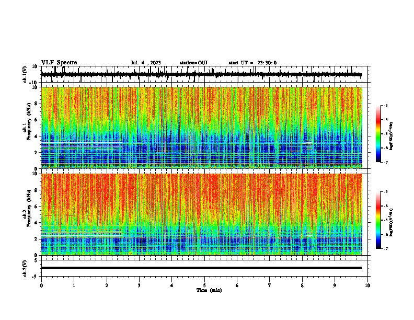
Task: Click the log(PSD) label beside ch.1 color bar
Action: click(x=392, y=136)
